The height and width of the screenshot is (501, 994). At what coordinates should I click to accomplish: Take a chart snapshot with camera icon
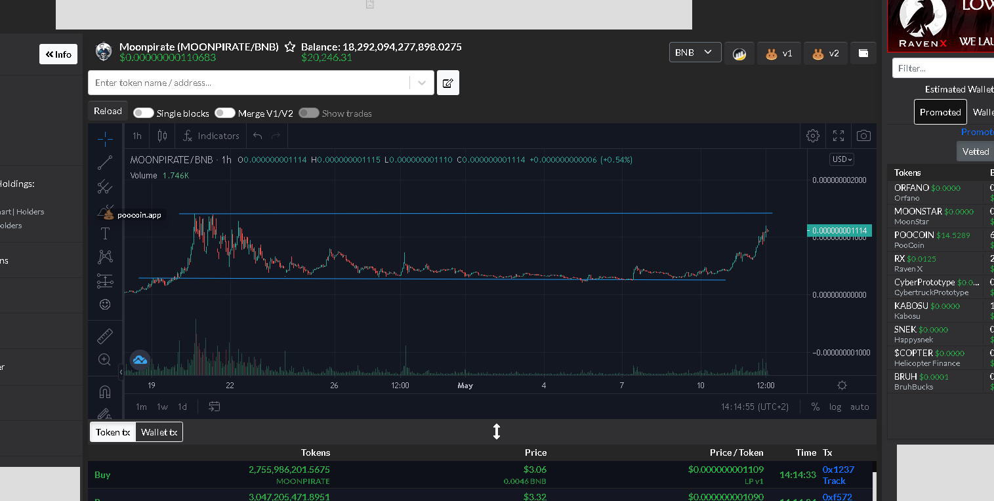(x=864, y=136)
